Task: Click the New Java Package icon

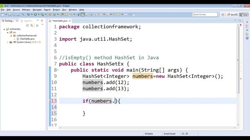Action: [x=50, y=14]
